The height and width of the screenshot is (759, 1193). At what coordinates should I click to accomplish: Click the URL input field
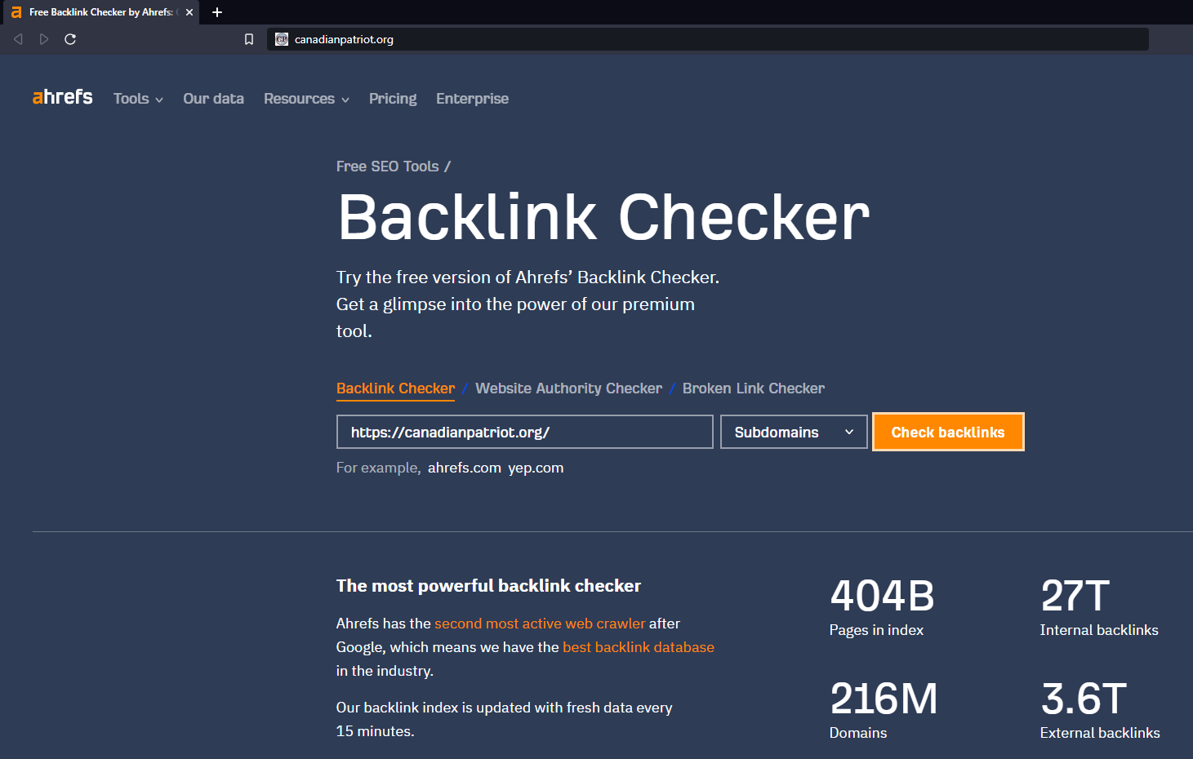point(525,432)
